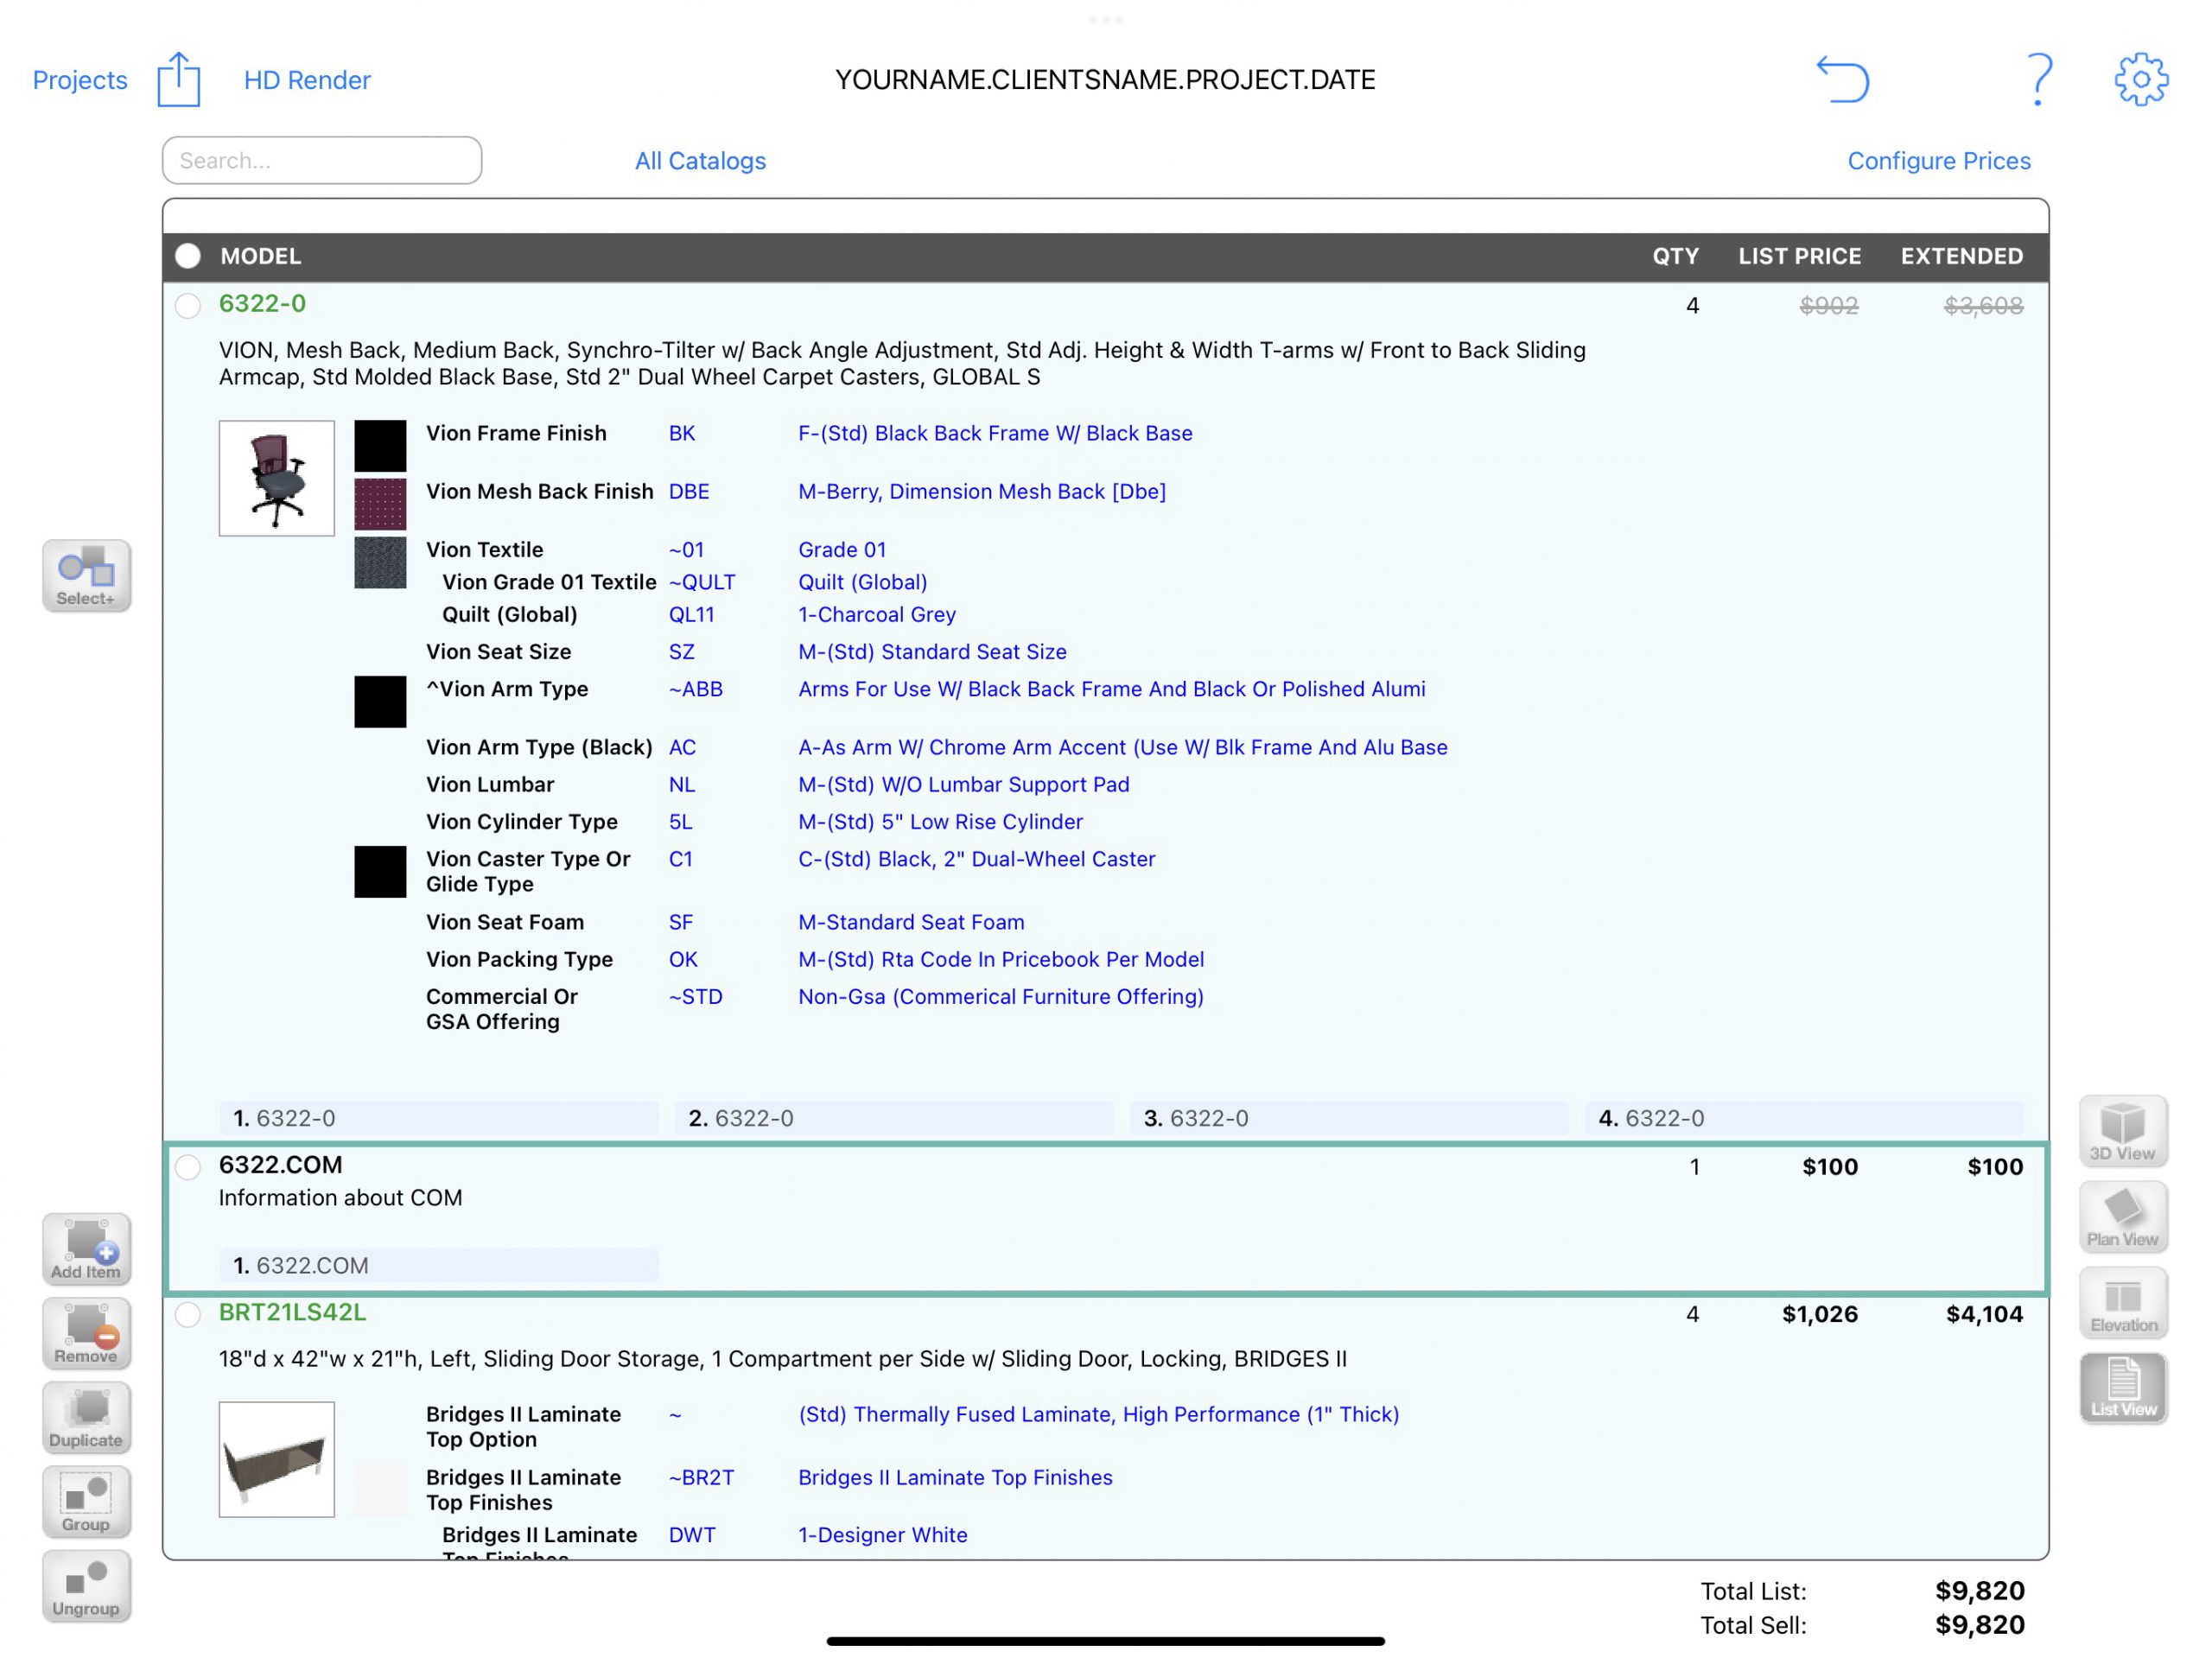Click the Remove tool

(86, 1333)
